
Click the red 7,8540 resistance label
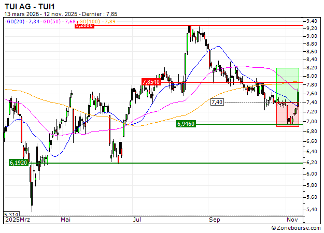coord(151,82)
